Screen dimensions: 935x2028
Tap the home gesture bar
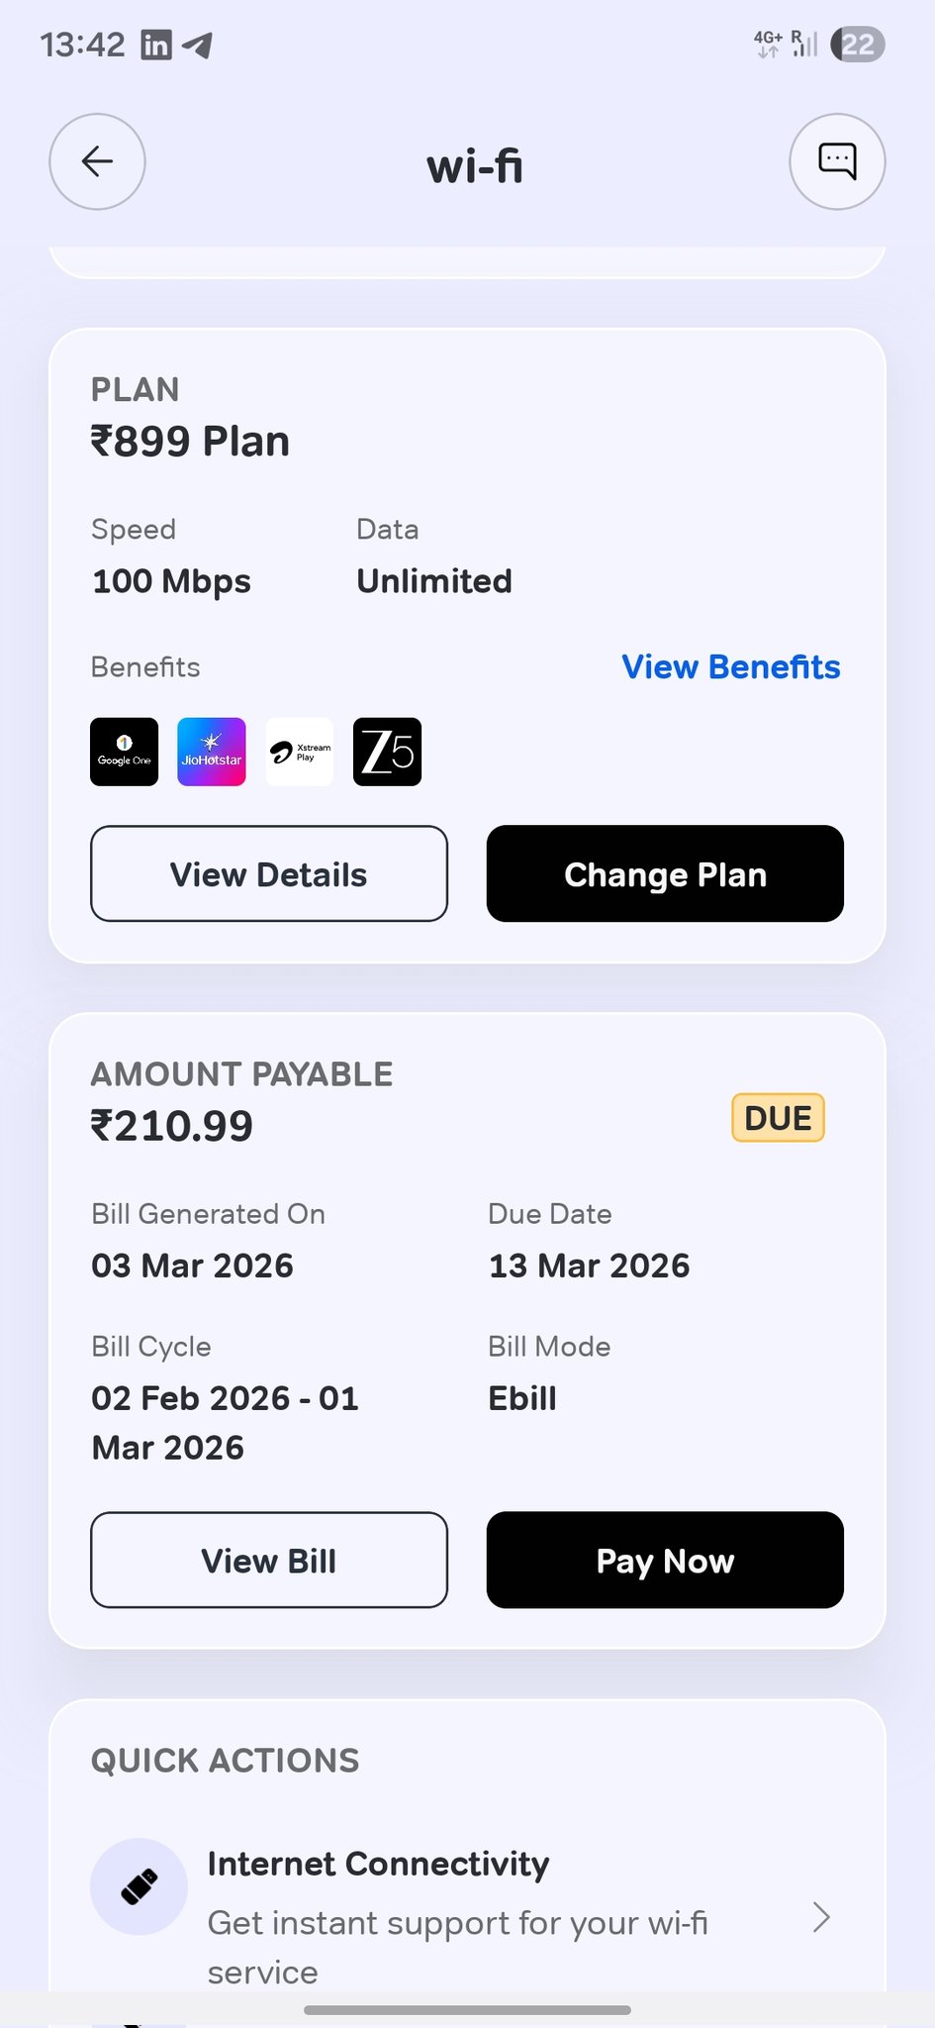[x=467, y=2009]
